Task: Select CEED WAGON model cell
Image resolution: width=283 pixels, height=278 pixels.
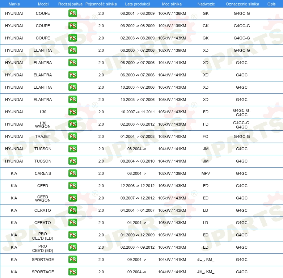Action: pos(43,198)
